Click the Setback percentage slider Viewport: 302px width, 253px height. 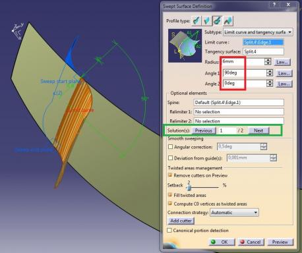tap(202, 187)
